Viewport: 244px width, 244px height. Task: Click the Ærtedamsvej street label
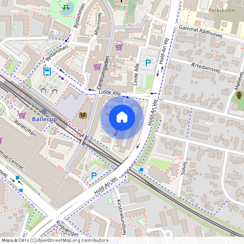click(206, 68)
